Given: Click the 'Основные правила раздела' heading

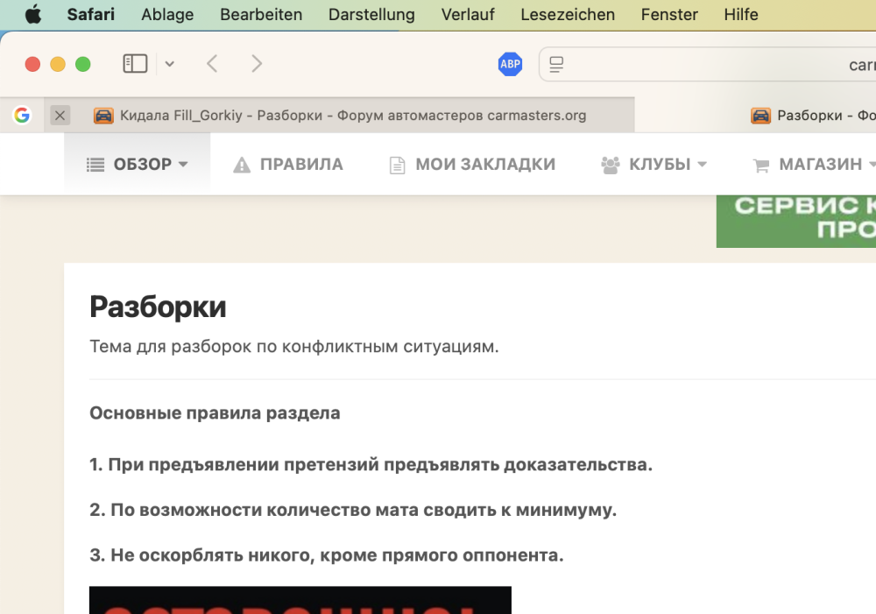Looking at the screenshot, I should click(215, 413).
